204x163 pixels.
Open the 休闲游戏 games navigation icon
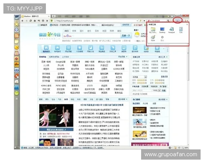point(57,49)
